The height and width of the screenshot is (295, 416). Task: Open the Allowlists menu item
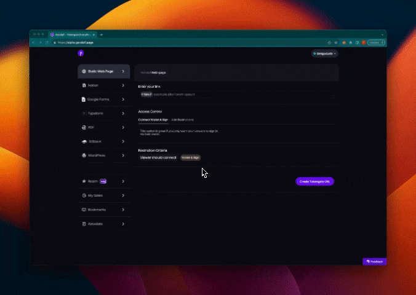tap(104, 224)
